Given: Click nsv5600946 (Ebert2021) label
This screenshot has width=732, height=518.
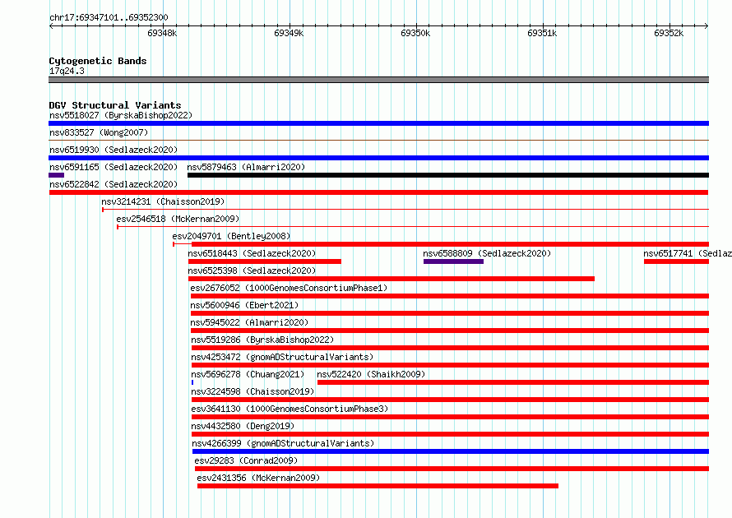Looking at the screenshot, I should [x=244, y=305].
